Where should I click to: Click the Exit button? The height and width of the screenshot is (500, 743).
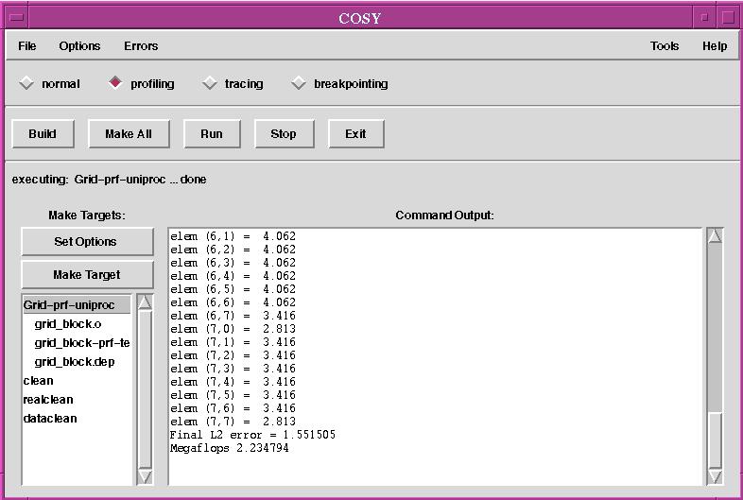355,133
